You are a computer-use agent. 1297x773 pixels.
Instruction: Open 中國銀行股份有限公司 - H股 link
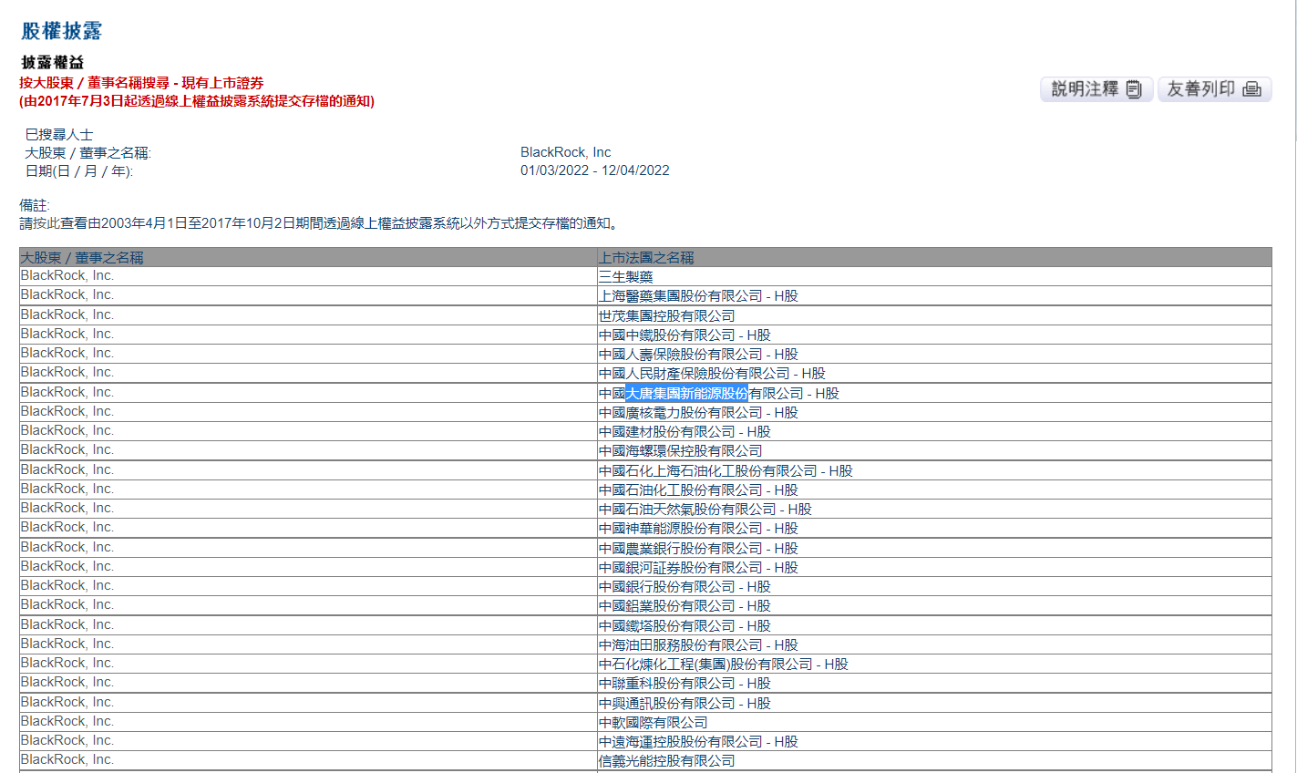tap(685, 587)
